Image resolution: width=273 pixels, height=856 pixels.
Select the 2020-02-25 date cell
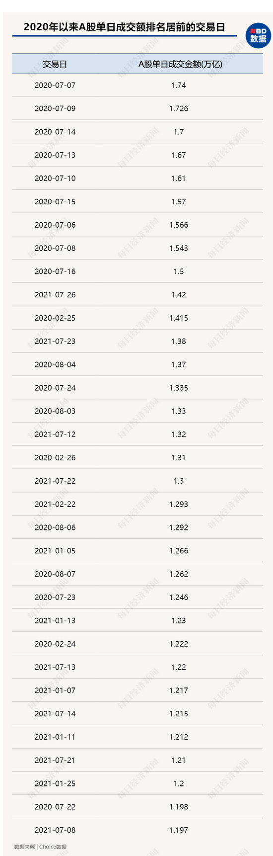[x=55, y=318]
